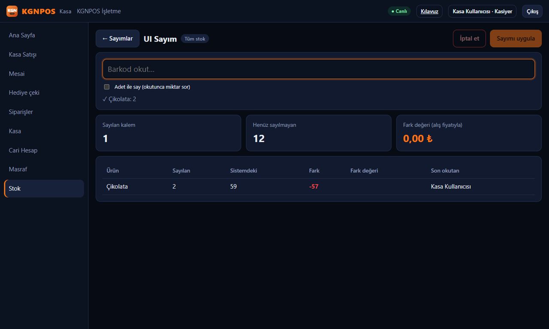Image resolution: width=549 pixels, height=329 pixels.
Task: Click the green 'Canlı' status indicator
Action: [x=399, y=11]
